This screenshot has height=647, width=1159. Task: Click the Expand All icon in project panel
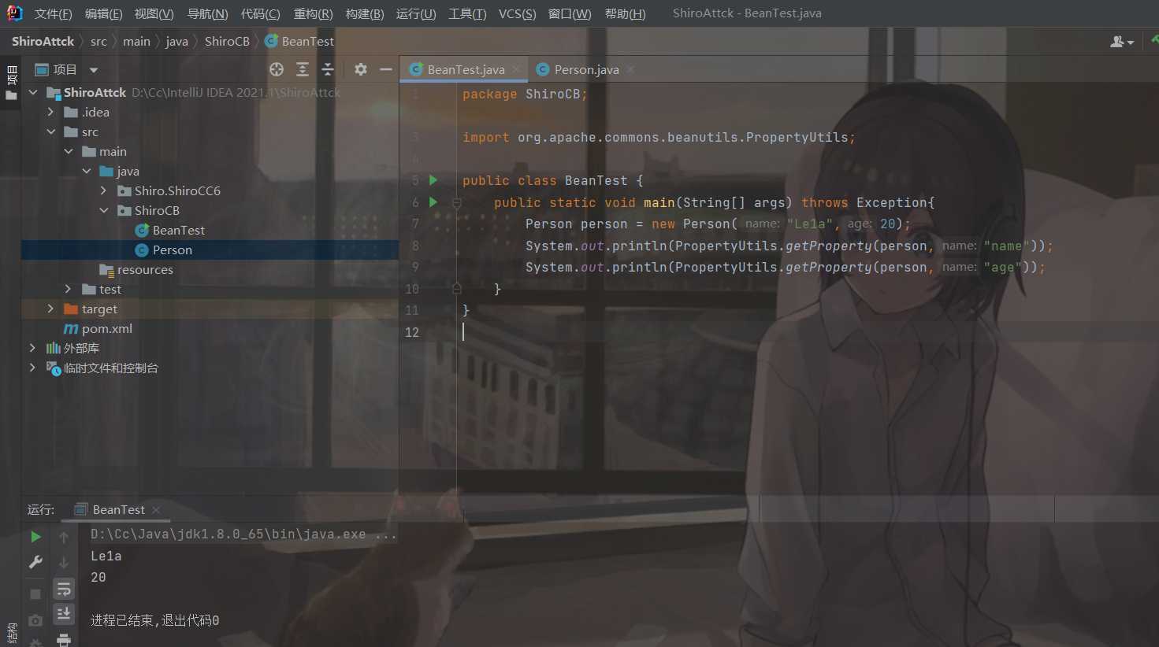[x=302, y=69]
